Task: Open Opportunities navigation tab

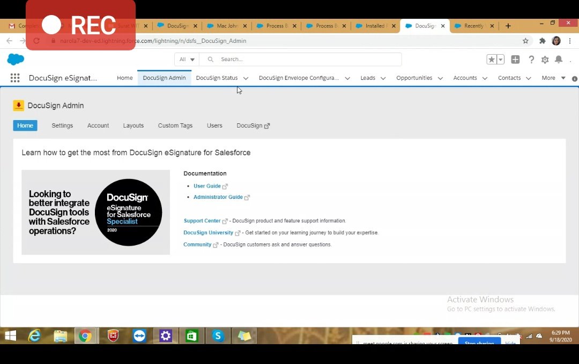Action: tap(414, 78)
